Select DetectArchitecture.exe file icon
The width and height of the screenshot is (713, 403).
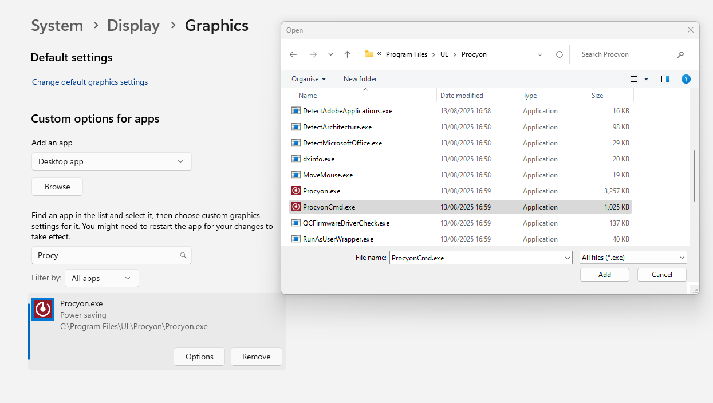296,127
